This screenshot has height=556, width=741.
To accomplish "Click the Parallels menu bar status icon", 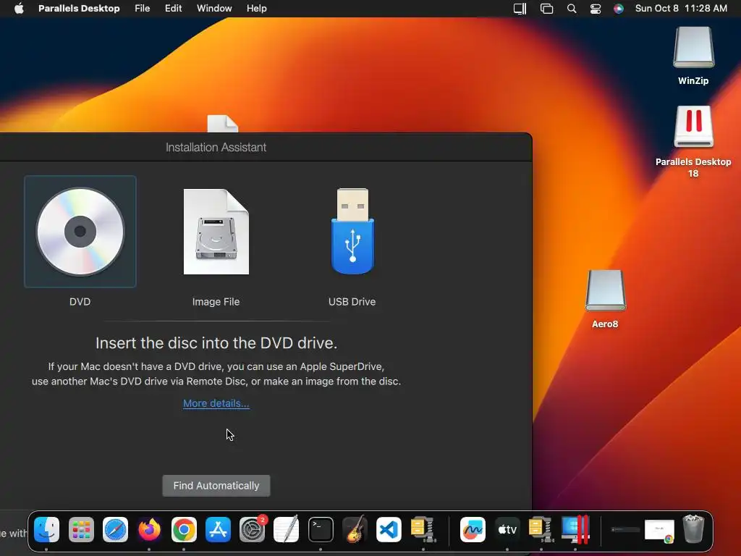I will (520, 9).
